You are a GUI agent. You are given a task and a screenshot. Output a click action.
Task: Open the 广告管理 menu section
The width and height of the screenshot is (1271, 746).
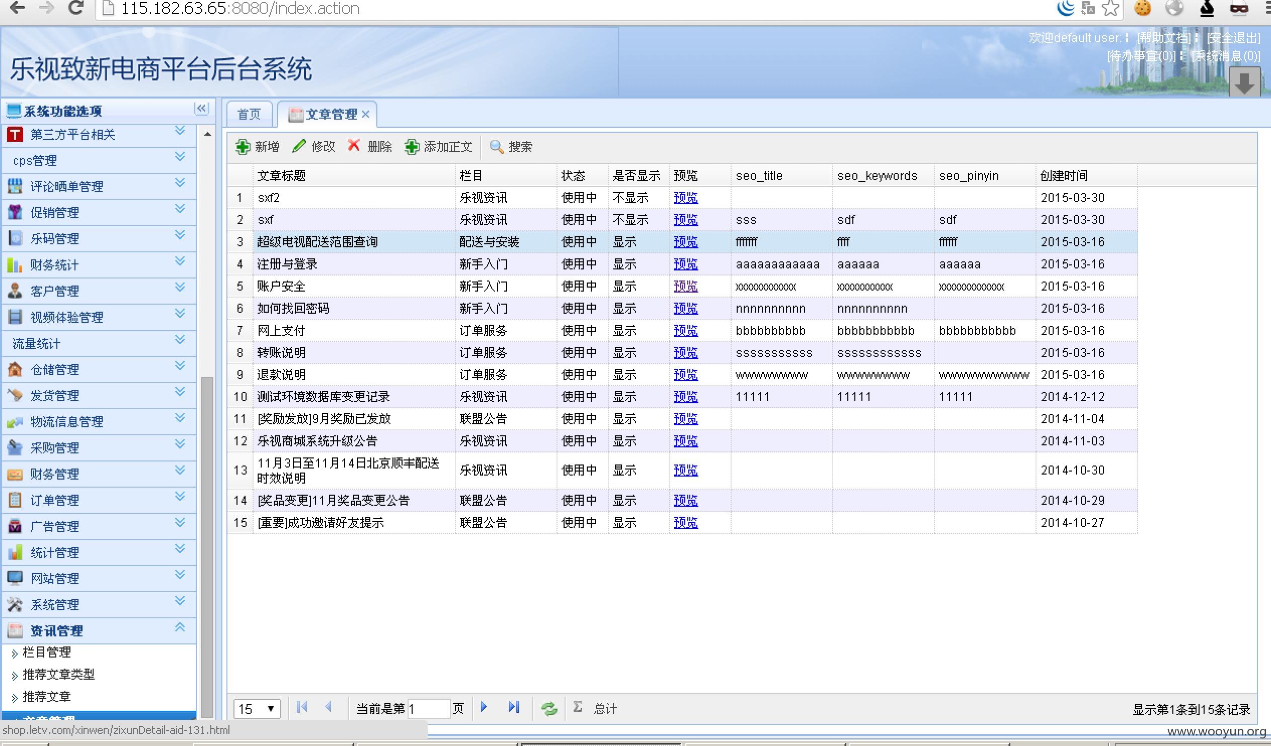click(x=99, y=526)
